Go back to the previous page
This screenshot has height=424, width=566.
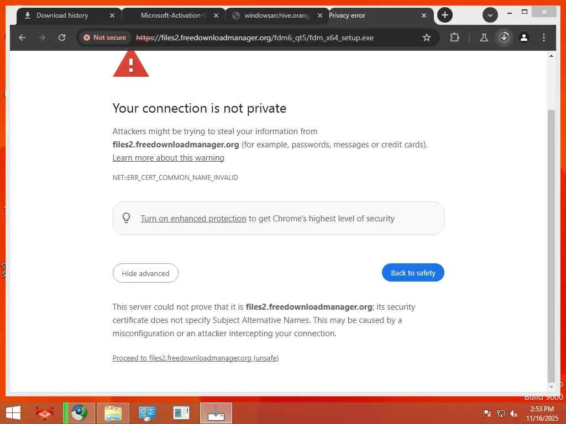click(22, 38)
